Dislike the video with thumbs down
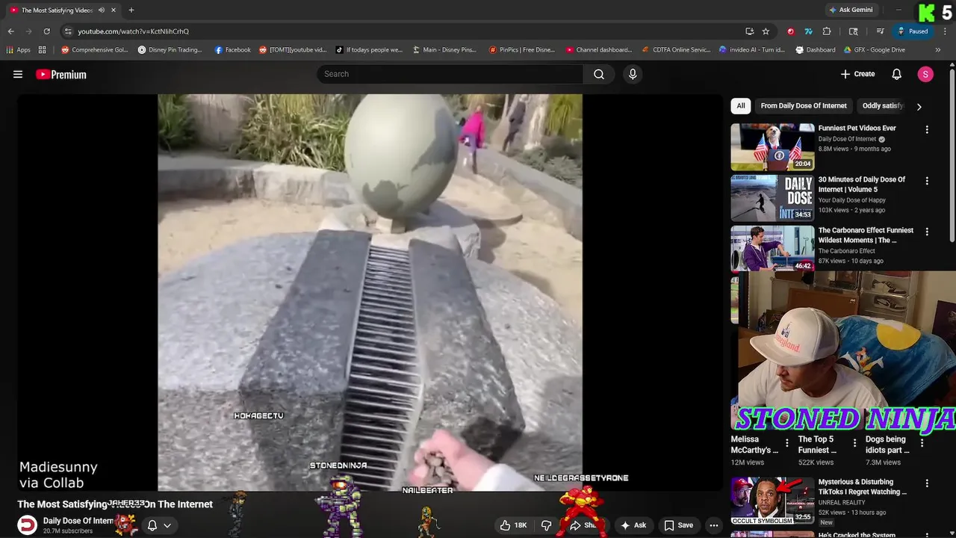 [546, 525]
